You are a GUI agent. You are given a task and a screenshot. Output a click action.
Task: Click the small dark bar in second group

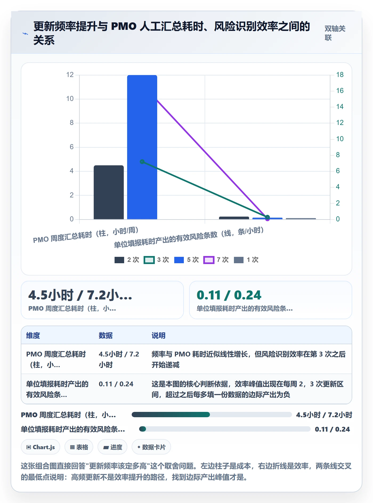click(x=234, y=218)
